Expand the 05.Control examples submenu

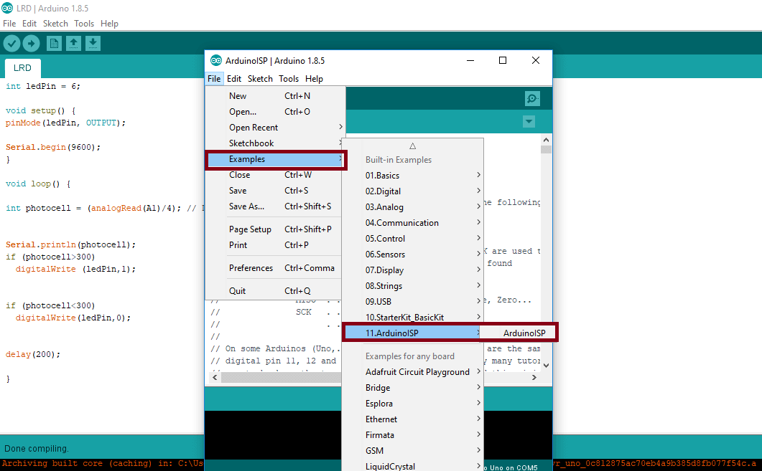click(x=412, y=239)
